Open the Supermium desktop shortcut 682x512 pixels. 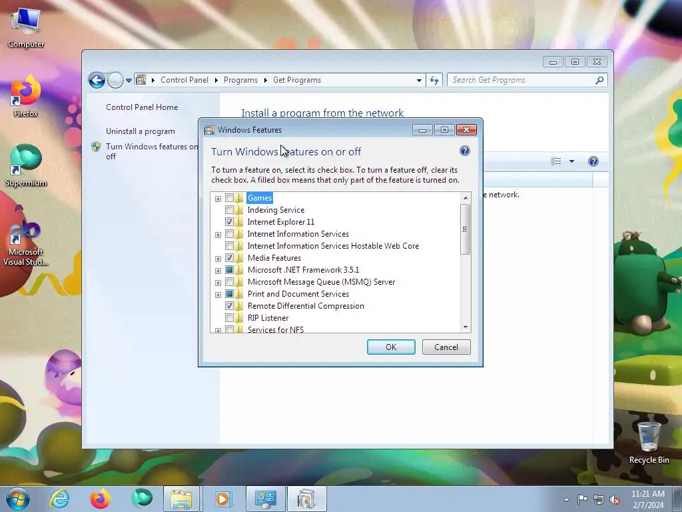coord(26,165)
